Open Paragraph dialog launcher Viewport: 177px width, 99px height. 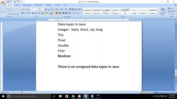[x=80, y=16]
